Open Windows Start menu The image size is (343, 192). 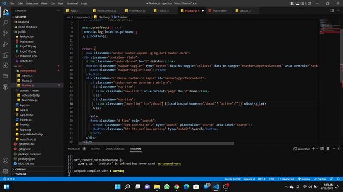(117, 187)
